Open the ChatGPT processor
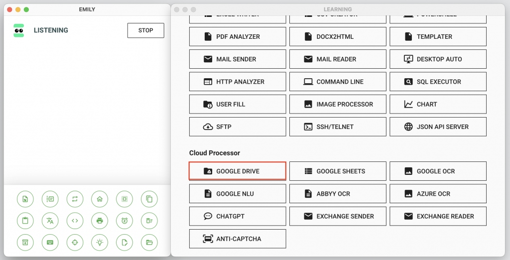The height and width of the screenshot is (260, 510). (x=238, y=216)
